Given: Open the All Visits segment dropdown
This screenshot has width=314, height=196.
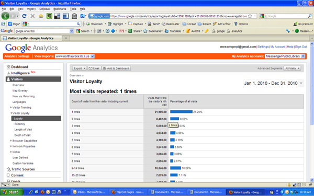Looking at the screenshot, I should (292, 68).
